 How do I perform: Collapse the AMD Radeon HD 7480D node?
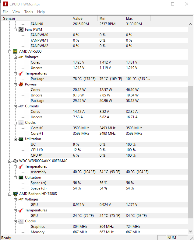10,194
